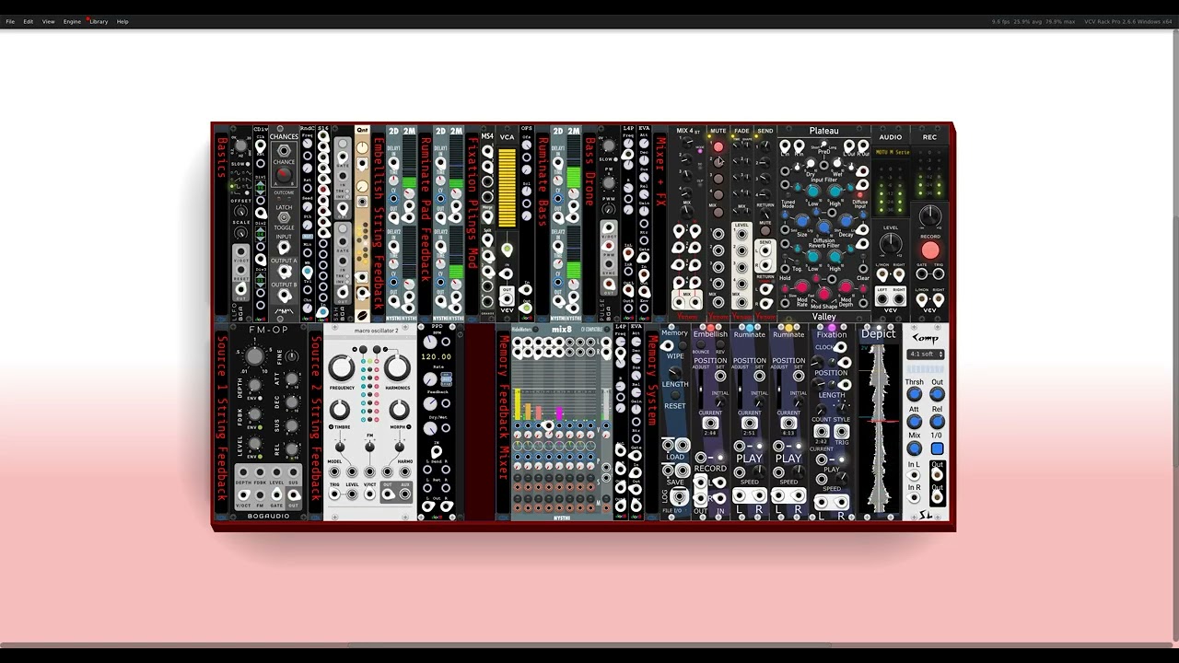Click the TRIG style button on Fixation module
Screen dimensions: 1179x663
pos(841,432)
